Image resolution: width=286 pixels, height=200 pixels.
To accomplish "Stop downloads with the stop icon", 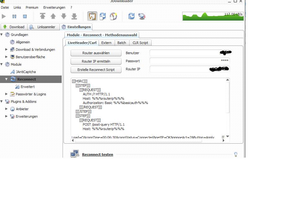I will tap(25, 16).
